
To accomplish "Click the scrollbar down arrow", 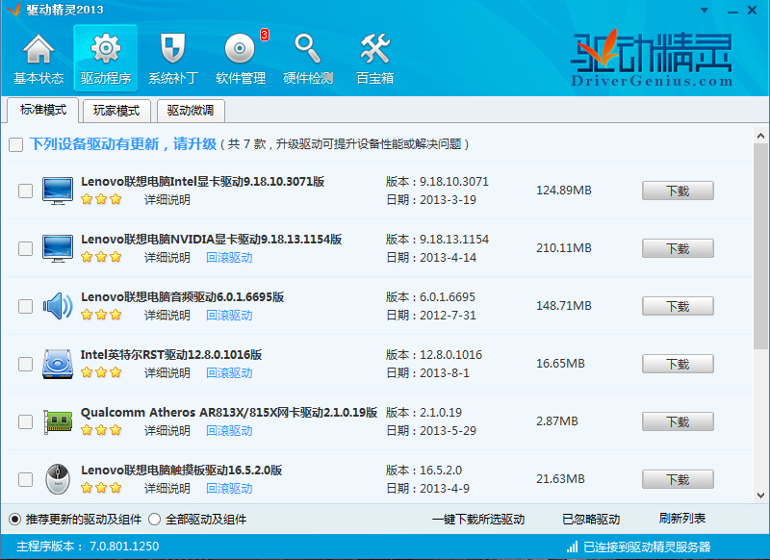I will pos(760,496).
